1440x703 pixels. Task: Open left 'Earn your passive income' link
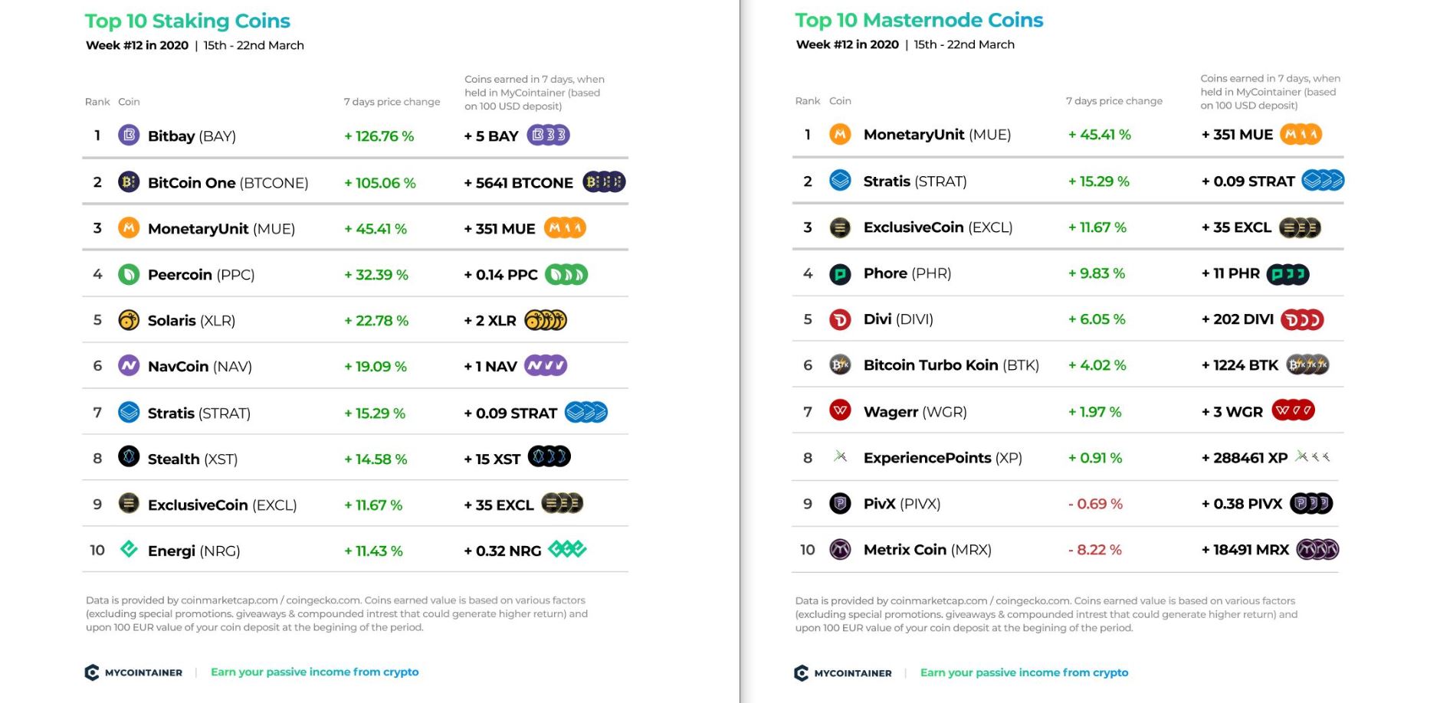(x=314, y=672)
